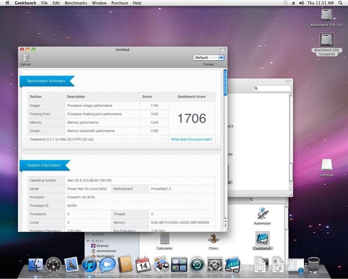Click the Integer score 1790
Viewport: 348px width, 279px height.
154,105
